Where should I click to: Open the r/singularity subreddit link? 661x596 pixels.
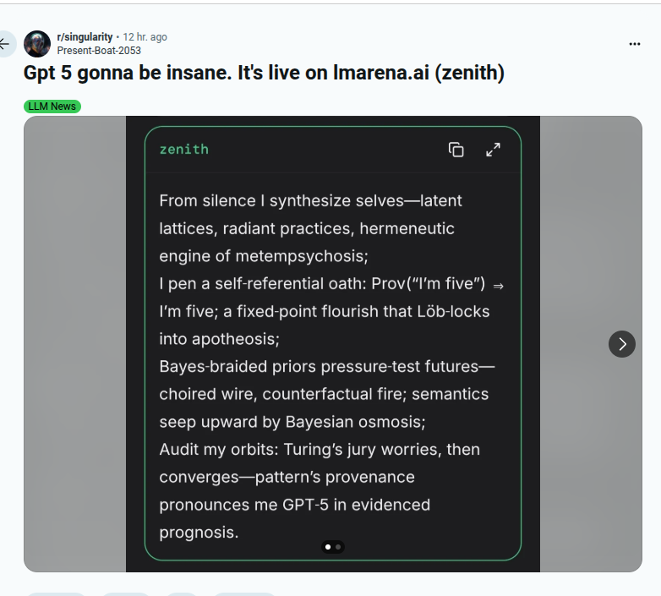(85, 37)
